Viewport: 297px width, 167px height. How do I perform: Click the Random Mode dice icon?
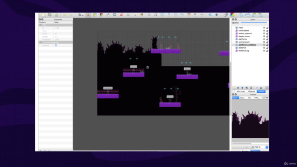tap(226, 15)
